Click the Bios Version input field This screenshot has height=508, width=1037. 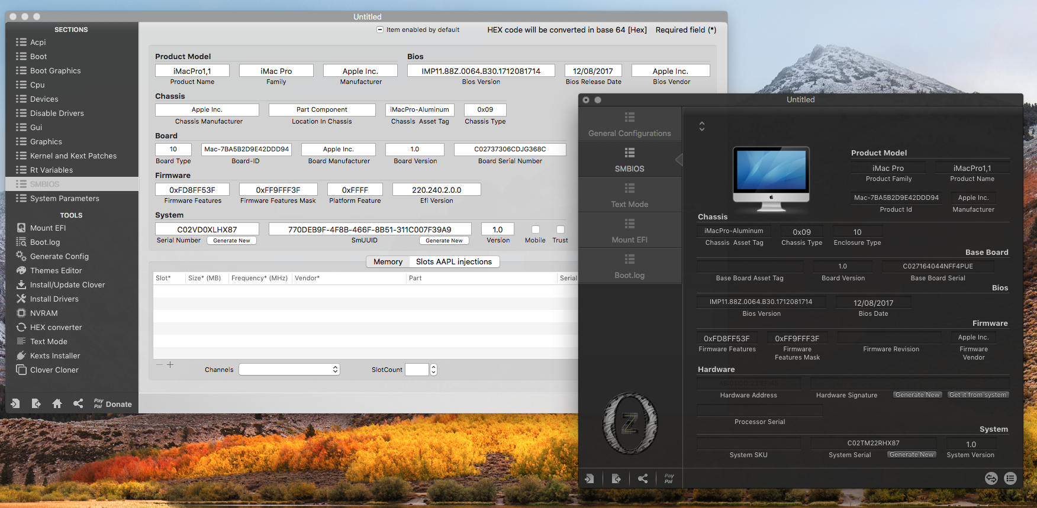pyautogui.click(x=481, y=71)
